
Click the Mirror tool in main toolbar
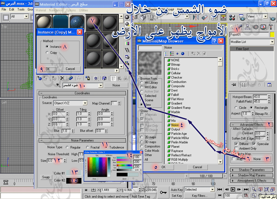(x=196, y=18)
